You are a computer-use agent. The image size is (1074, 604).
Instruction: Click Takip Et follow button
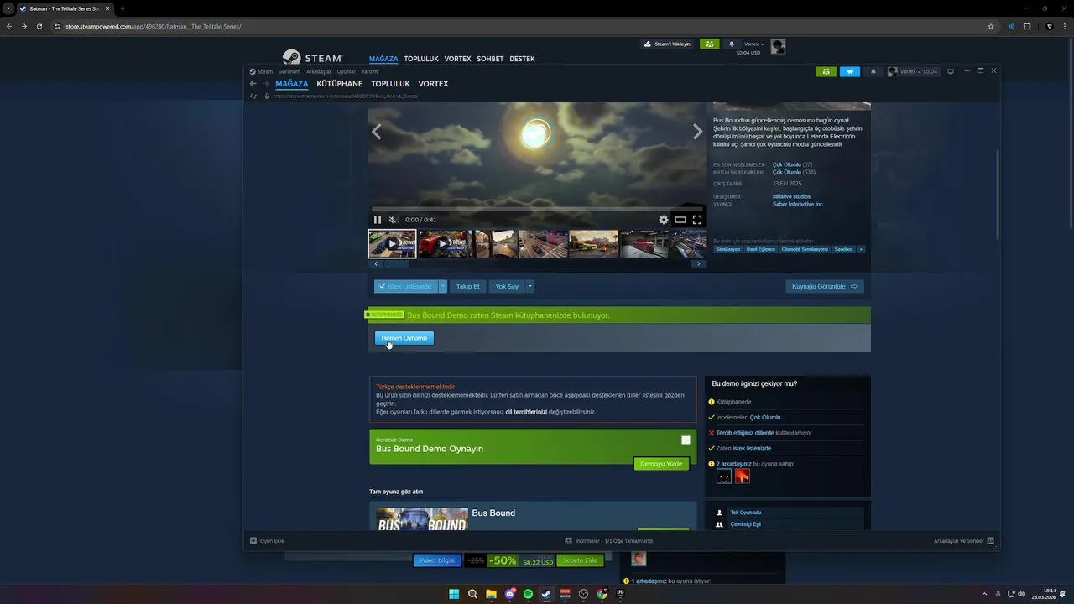pos(467,286)
